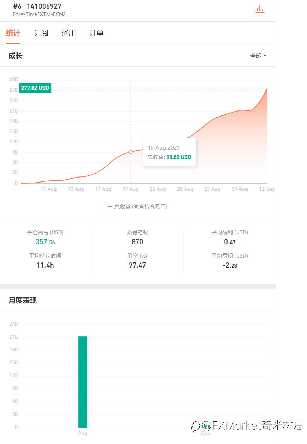
Task: Switch to the 统计 tab
Action: pos(13,33)
